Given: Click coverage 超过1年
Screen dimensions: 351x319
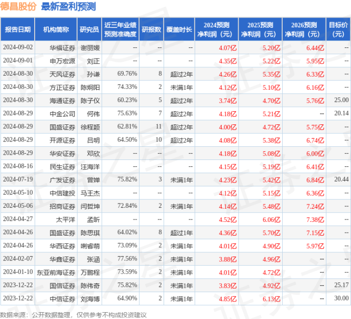Looking at the screenshot, I should click(x=182, y=233).
